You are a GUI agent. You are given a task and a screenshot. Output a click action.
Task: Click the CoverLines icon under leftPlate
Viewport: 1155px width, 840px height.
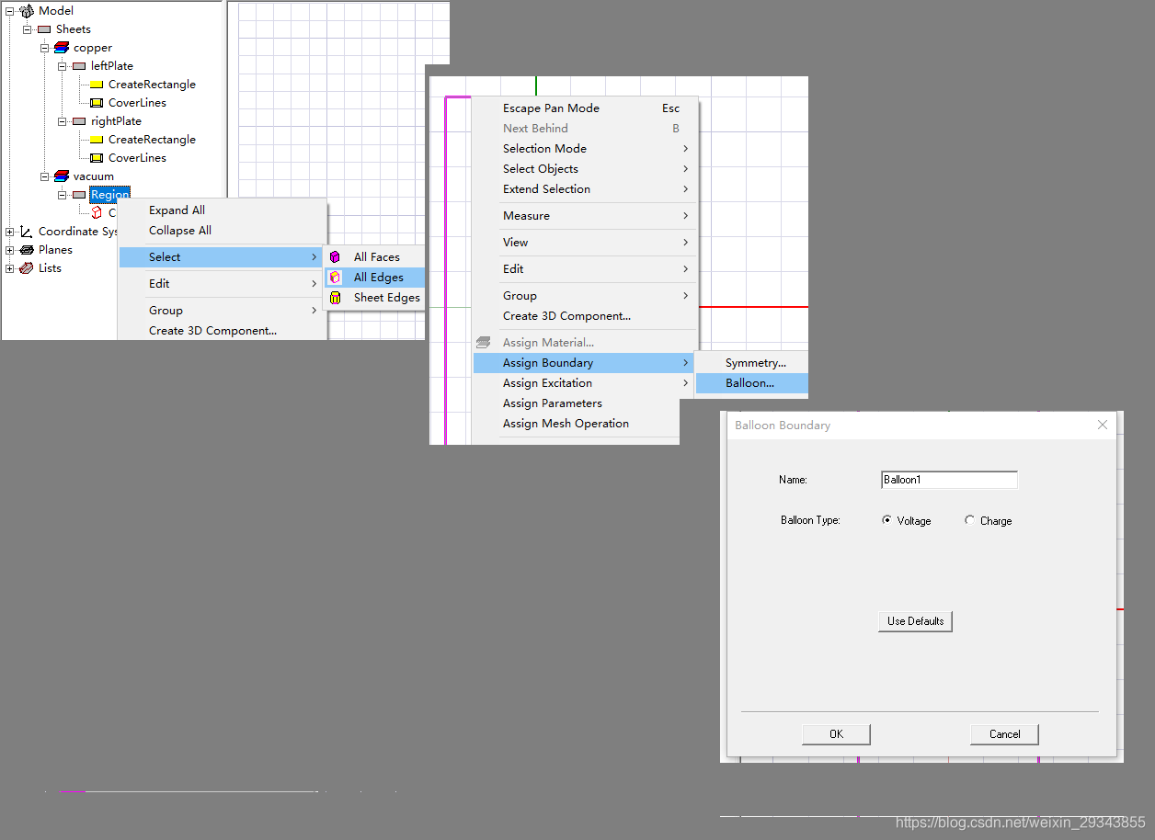coord(97,103)
